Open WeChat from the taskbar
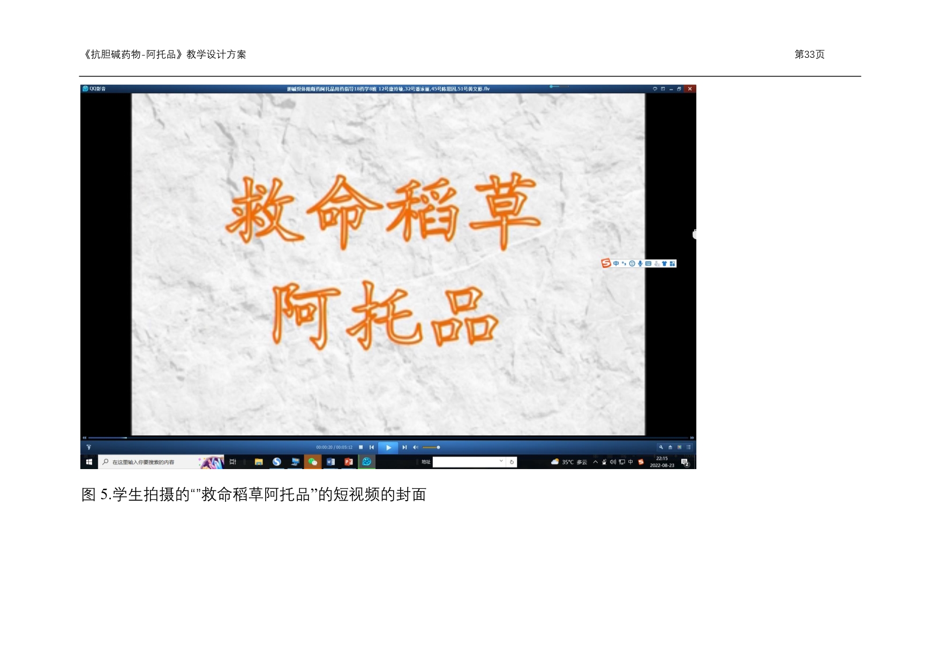Image resolution: width=939 pixels, height=664 pixels. coord(313,462)
